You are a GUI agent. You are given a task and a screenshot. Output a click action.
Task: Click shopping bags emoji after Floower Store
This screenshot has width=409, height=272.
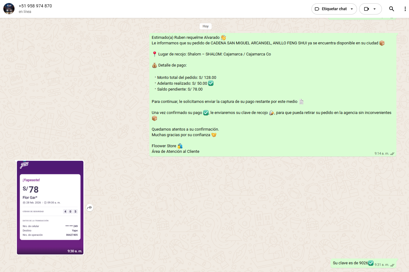pos(180,146)
